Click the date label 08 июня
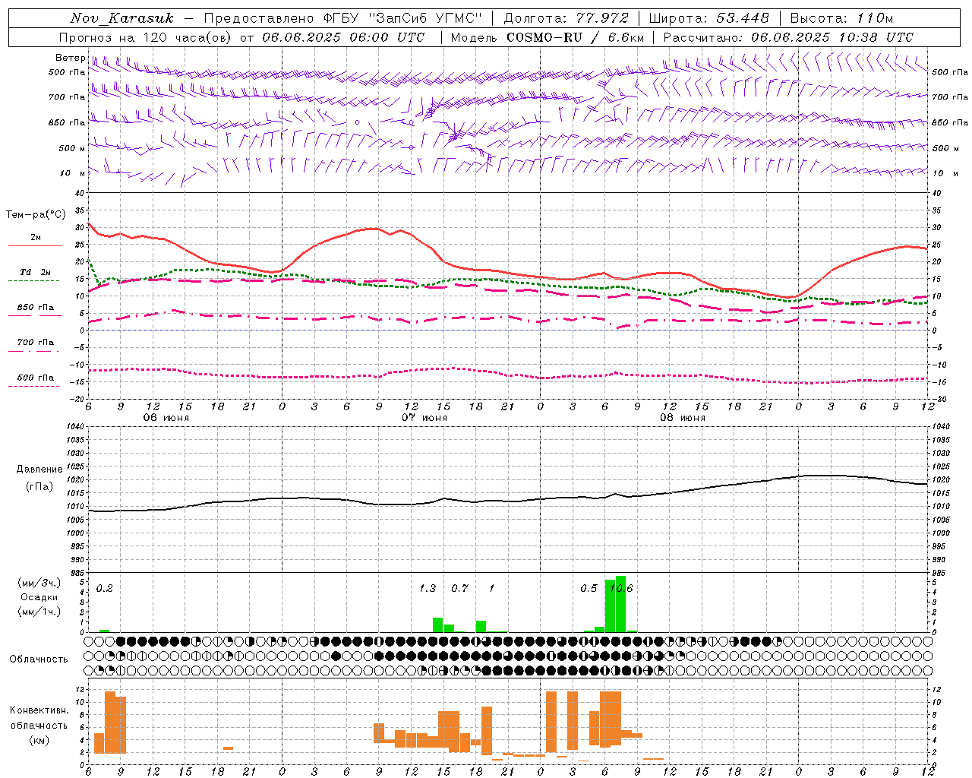 pyautogui.click(x=683, y=418)
